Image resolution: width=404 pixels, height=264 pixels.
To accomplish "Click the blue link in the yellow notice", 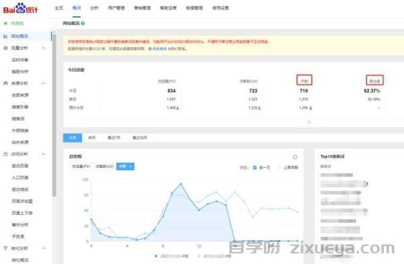I will coord(160,48).
